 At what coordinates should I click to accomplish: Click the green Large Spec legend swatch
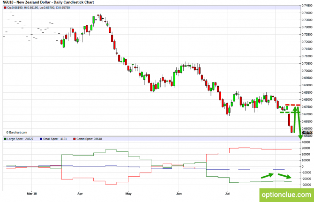click(5, 139)
